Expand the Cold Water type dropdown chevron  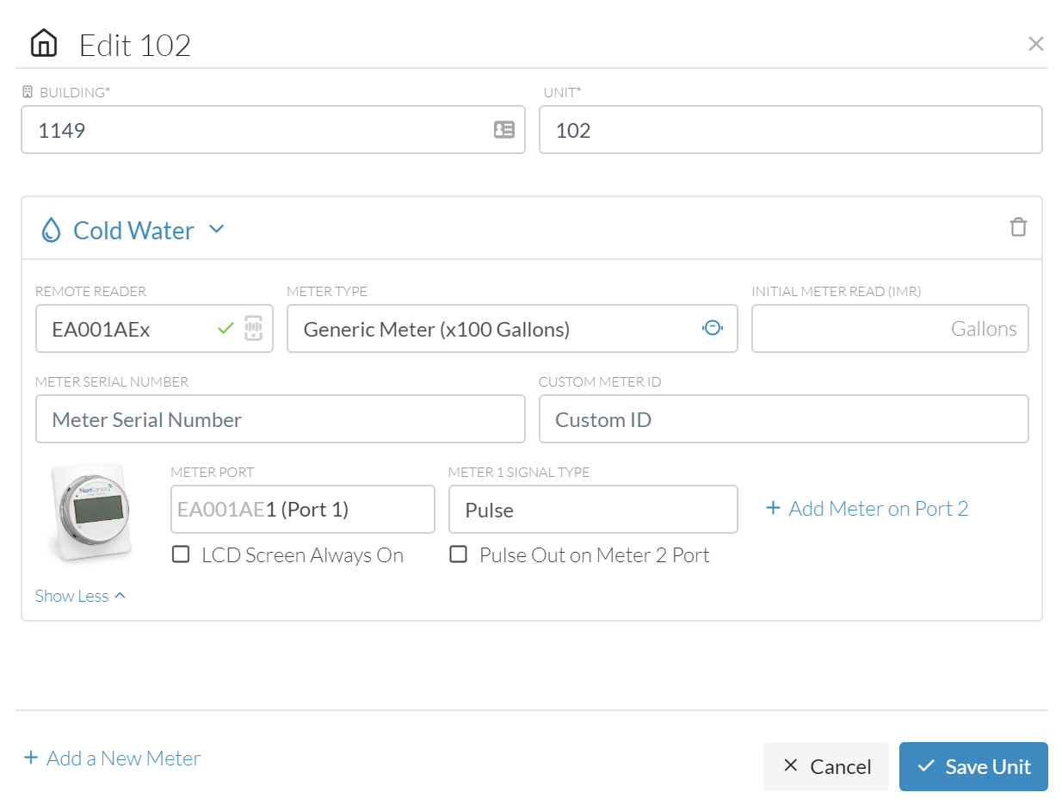217,229
